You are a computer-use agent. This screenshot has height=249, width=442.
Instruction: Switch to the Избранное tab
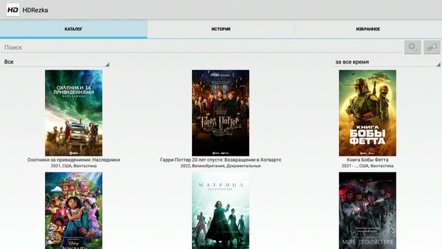[x=368, y=29]
